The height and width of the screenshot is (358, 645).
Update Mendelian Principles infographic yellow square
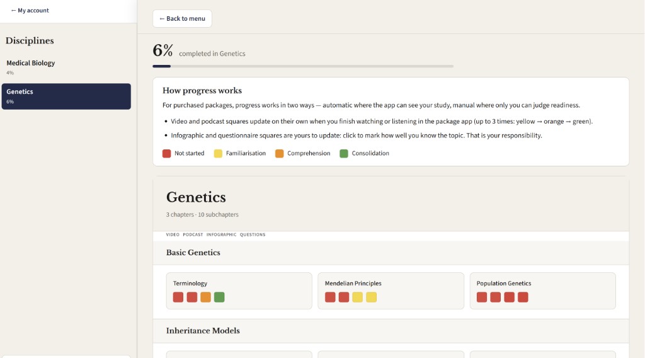pyautogui.click(x=358, y=297)
